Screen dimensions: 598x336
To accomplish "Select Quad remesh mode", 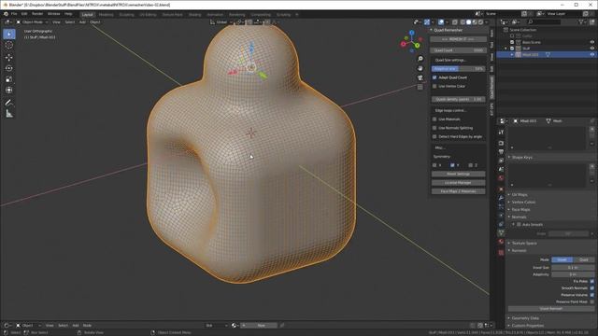I will coord(583,259).
